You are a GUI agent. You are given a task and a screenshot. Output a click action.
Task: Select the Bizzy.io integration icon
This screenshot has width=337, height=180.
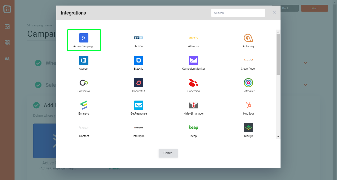[139, 60]
